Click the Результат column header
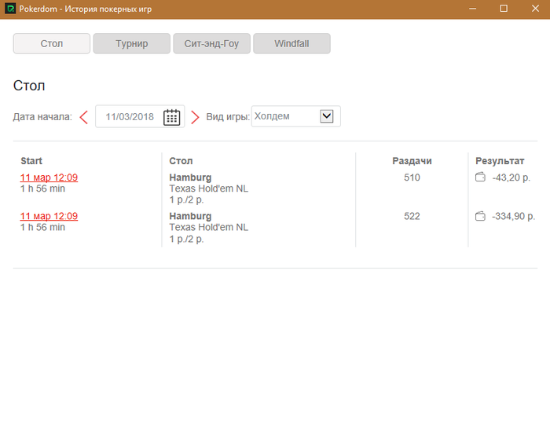550x432 pixels. (500, 161)
